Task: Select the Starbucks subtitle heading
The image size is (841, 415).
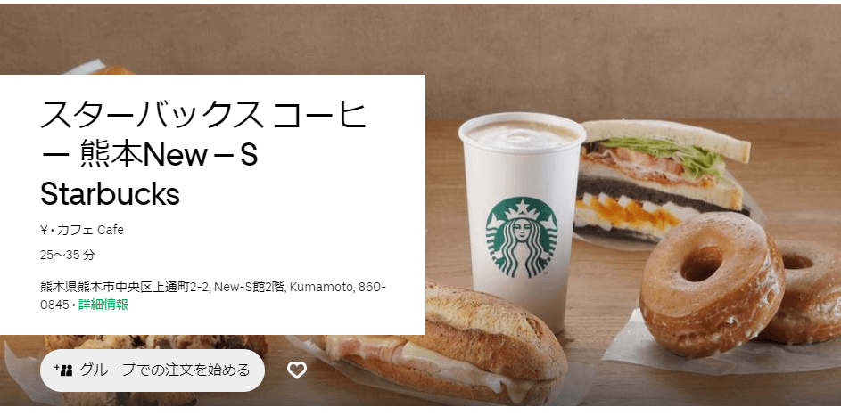Action: [x=110, y=194]
